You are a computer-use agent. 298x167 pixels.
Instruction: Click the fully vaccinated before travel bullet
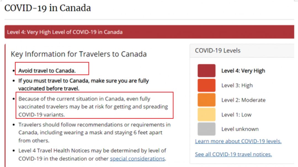click(x=84, y=84)
